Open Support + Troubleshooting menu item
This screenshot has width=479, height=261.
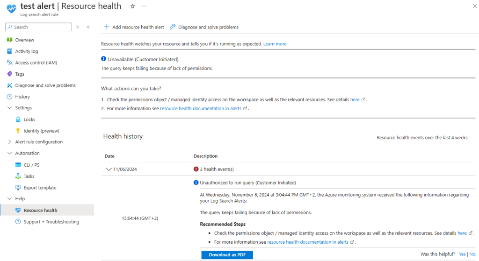pos(51,222)
